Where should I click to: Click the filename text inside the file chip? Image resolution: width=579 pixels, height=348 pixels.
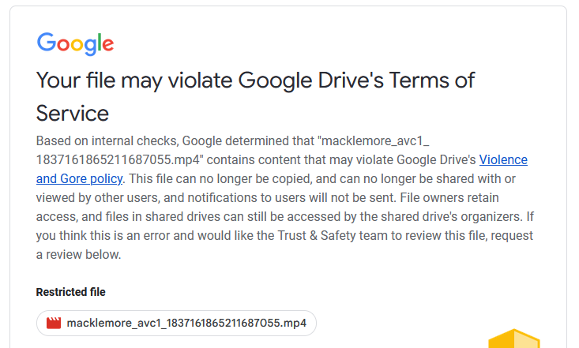coord(186,323)
